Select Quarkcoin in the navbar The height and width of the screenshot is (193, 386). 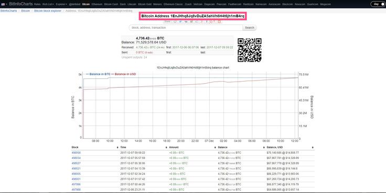(313, 4)
